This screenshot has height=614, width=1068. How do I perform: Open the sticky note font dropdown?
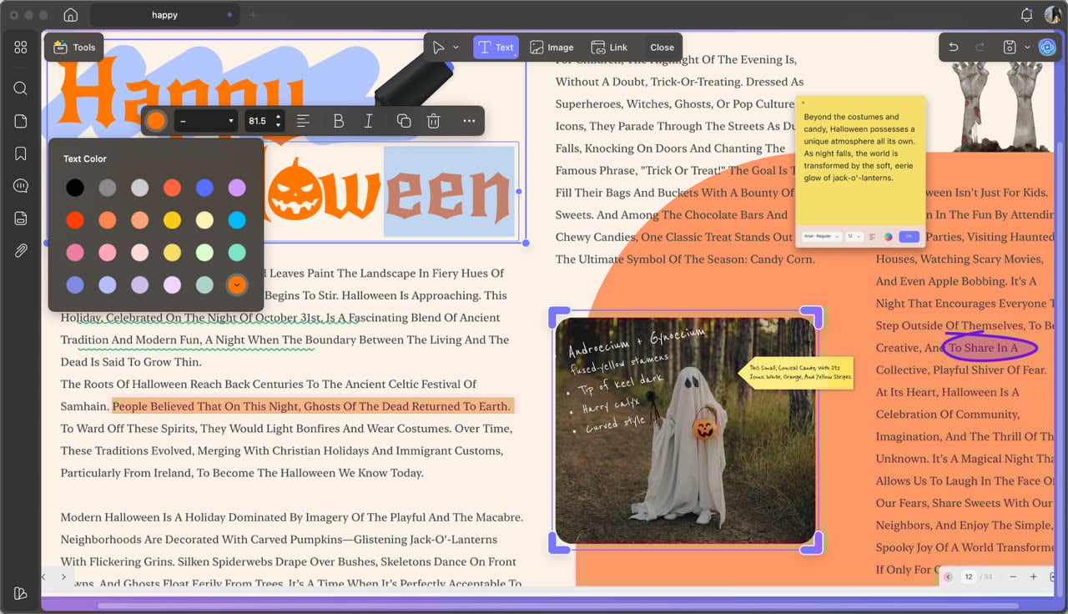point(821,237)
